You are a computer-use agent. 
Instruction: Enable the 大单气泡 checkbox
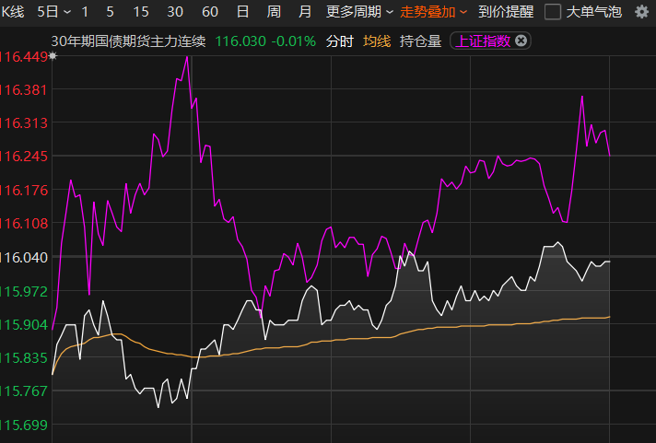tap(553, 12)
